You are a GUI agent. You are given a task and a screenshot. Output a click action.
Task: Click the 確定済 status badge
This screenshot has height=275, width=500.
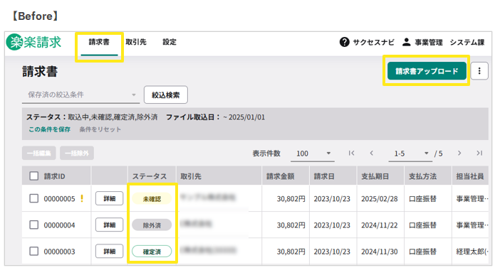point(152,252)
